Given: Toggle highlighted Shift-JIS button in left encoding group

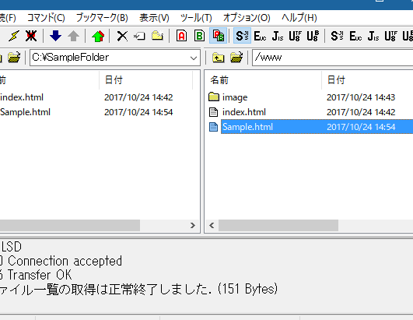Looking at the screenshot, I should coord(242,36).
